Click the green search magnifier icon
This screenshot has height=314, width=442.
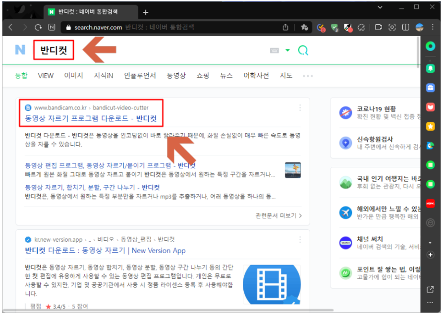(x=303, y=51)
